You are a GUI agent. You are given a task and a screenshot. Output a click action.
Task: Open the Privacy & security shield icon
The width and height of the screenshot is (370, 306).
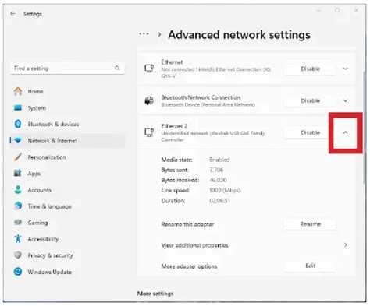coord(18,255)
